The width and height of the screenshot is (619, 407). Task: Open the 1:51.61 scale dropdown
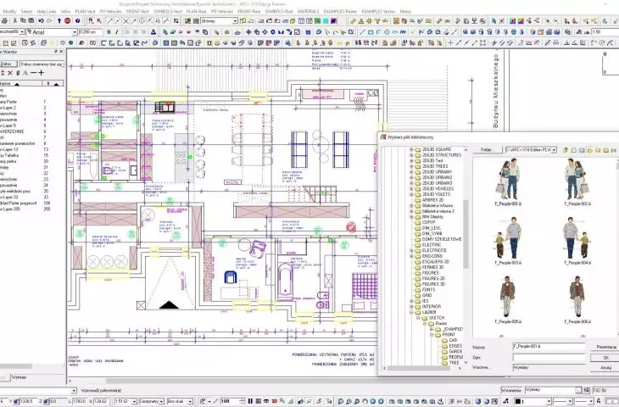(x=134, y=401)
